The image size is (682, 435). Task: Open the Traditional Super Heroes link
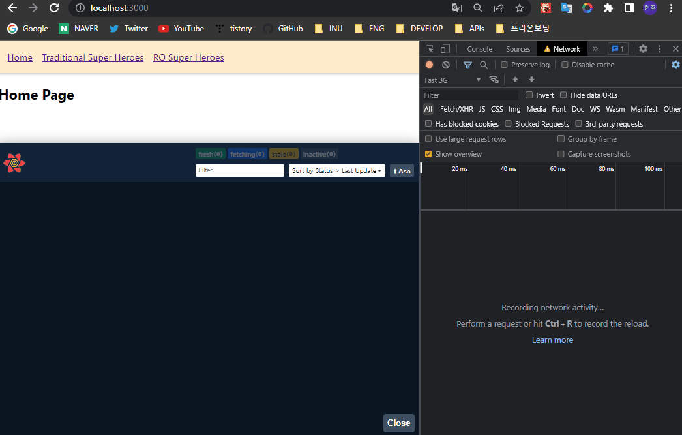click(x=93, y=57)
